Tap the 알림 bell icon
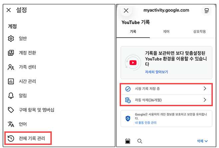This screenshot has width=219, height=148. (x=11, y=96)
